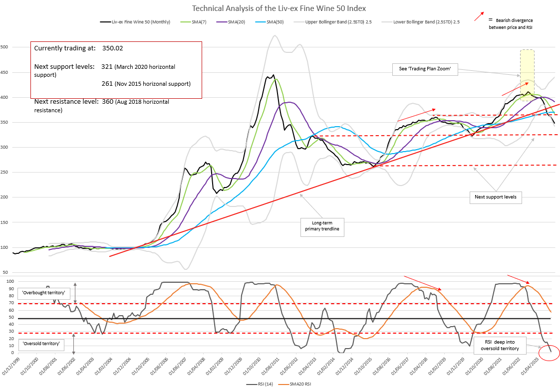560x389 pixels.
Task: Click the 250 price axis label
Action: tap(4, 173)
